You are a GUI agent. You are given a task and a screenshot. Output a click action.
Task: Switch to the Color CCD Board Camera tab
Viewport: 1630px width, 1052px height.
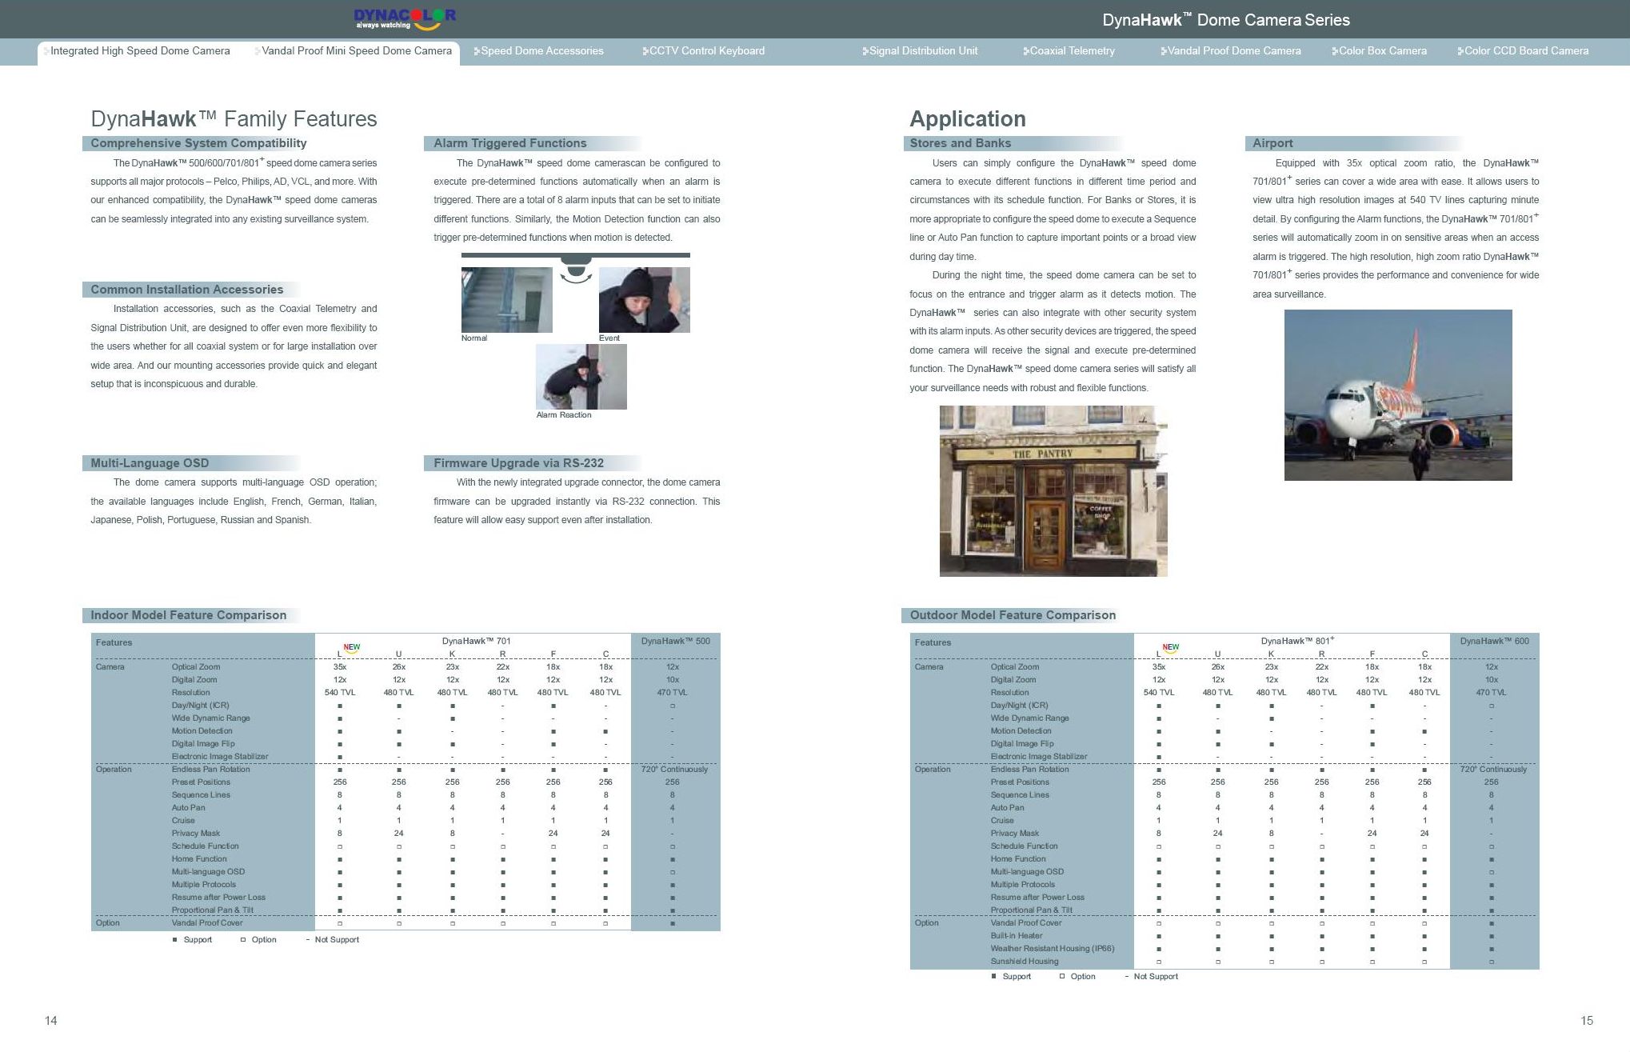(x=1523, y=51)
